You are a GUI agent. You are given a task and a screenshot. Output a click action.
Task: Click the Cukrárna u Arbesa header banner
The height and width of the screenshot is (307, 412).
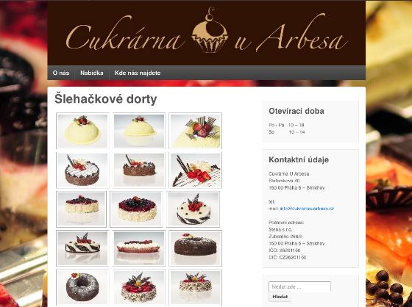(x=207, y=33)
